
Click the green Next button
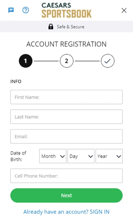point(66,195)
